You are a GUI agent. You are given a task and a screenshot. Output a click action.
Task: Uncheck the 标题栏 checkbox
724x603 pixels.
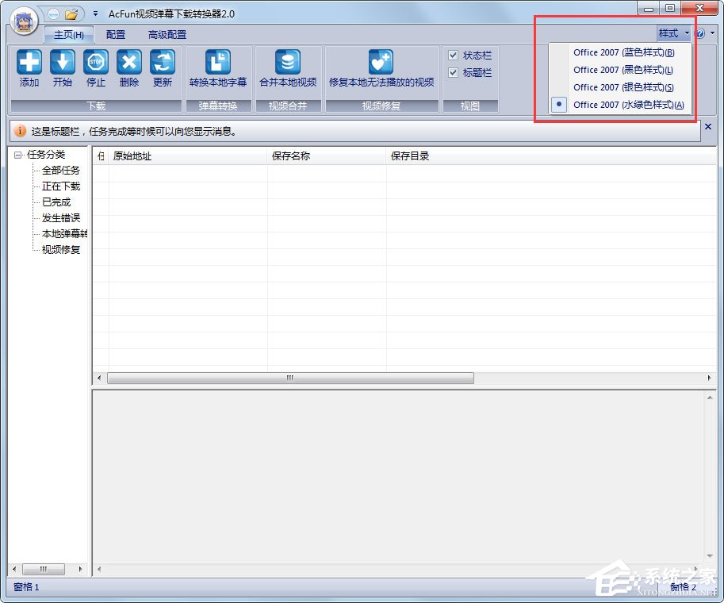point(453,72)
